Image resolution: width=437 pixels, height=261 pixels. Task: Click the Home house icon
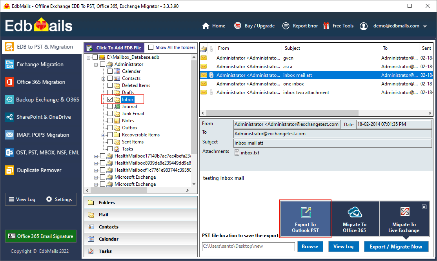pyautogui.click(x=206, y=26)
